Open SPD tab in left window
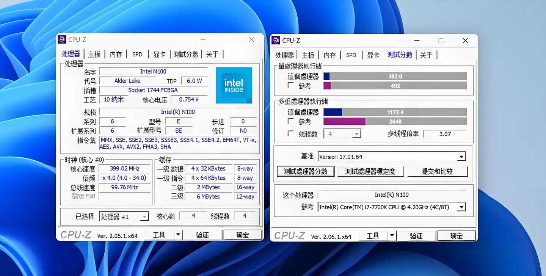The height and width of the screenshot is (276, 546). [137, 54]
